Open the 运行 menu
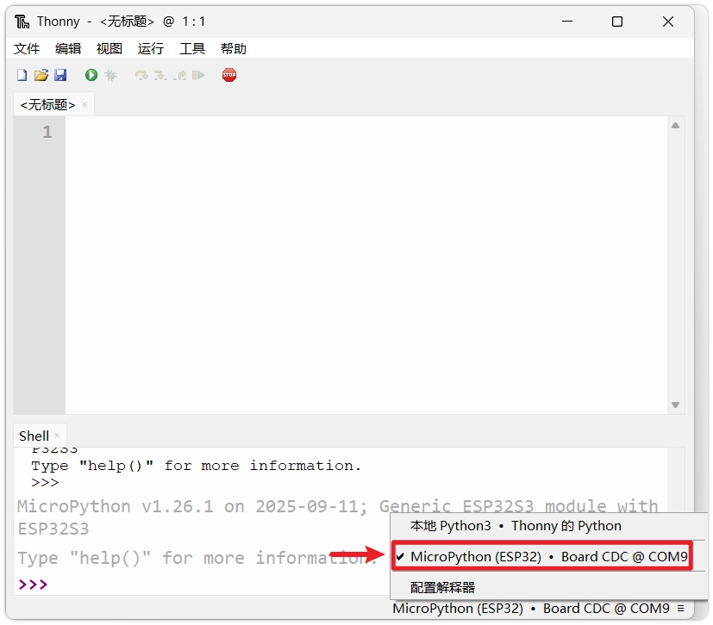This screenshot has height=625, width=713. coord(151,49)
